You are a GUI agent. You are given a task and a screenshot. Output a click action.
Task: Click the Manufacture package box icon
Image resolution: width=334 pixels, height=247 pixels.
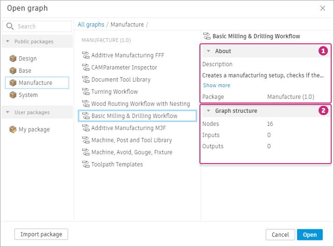(x=13, y=82)
